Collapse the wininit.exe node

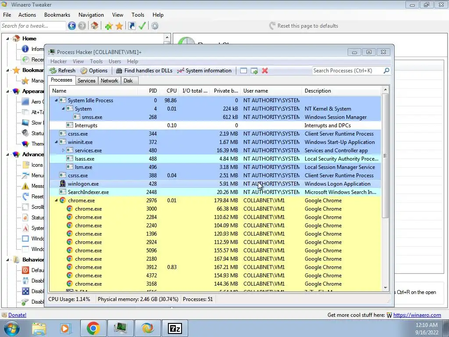point(56,142)
